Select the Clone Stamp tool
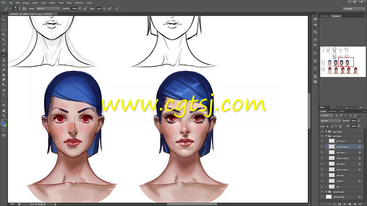 coord(4,60)
